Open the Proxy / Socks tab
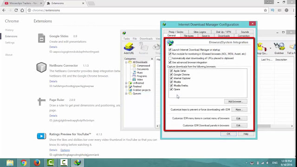 176,32
